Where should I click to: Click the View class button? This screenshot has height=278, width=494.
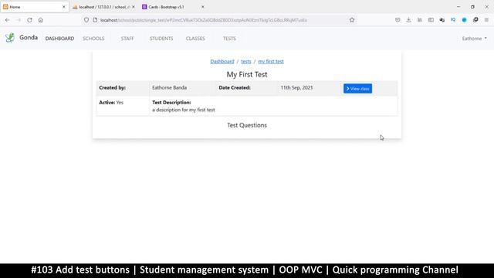click(357, 89)
